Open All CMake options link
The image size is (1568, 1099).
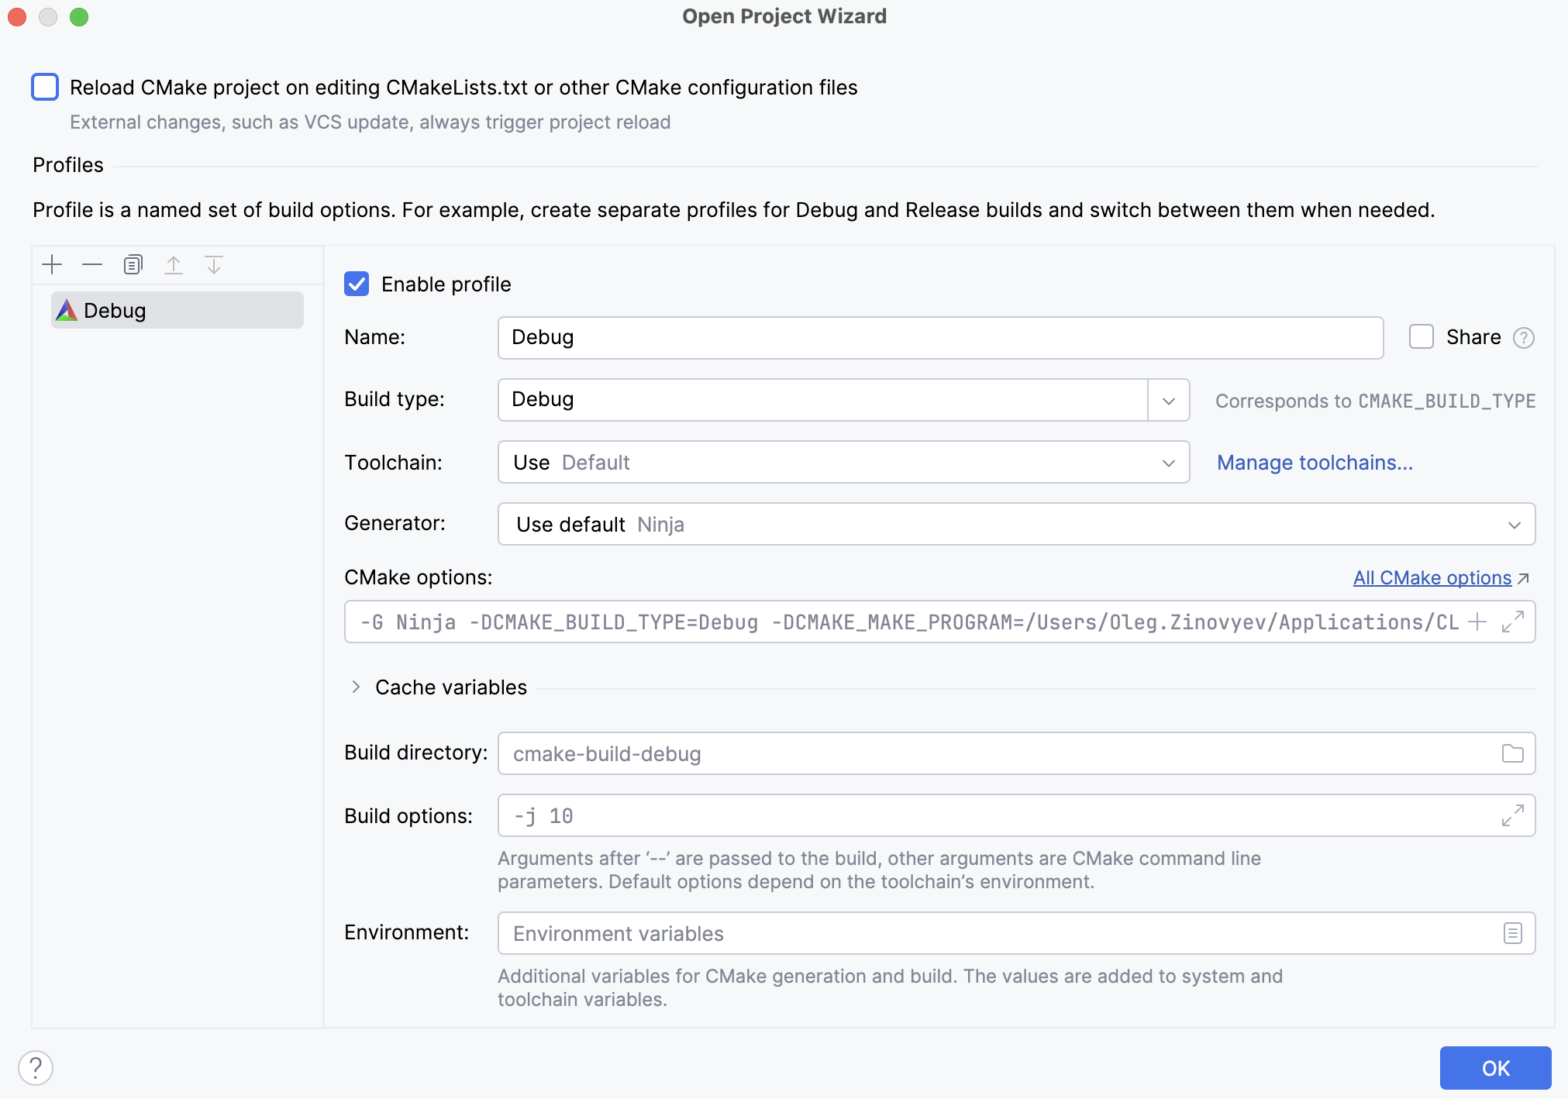click(1431, 577)
